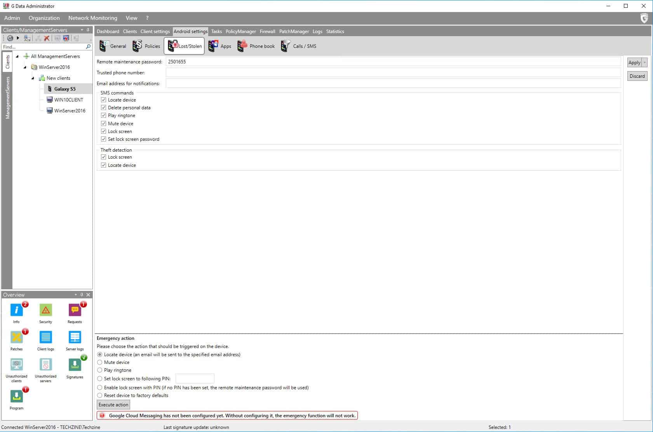Open the Requests overview icon

pyautogui.click(x=75, y=310)
